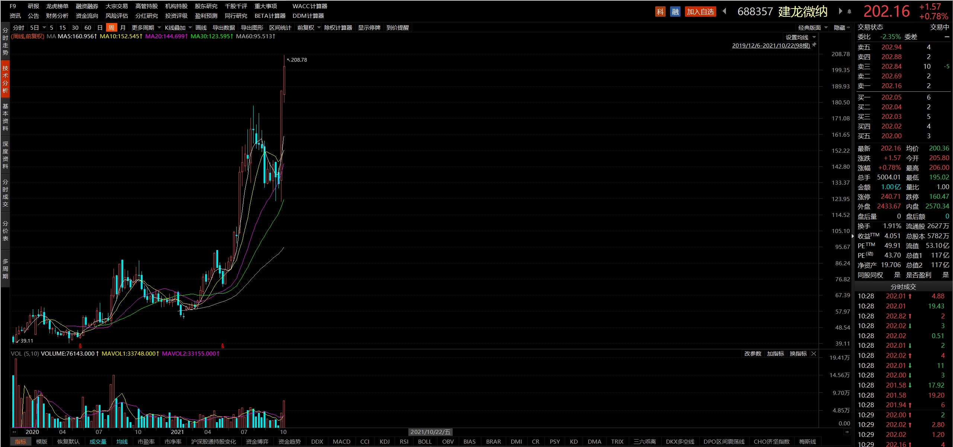Expand the 经典版面 layout dropdown
This screenshot has width=953, height=447.
coord(826,28)
